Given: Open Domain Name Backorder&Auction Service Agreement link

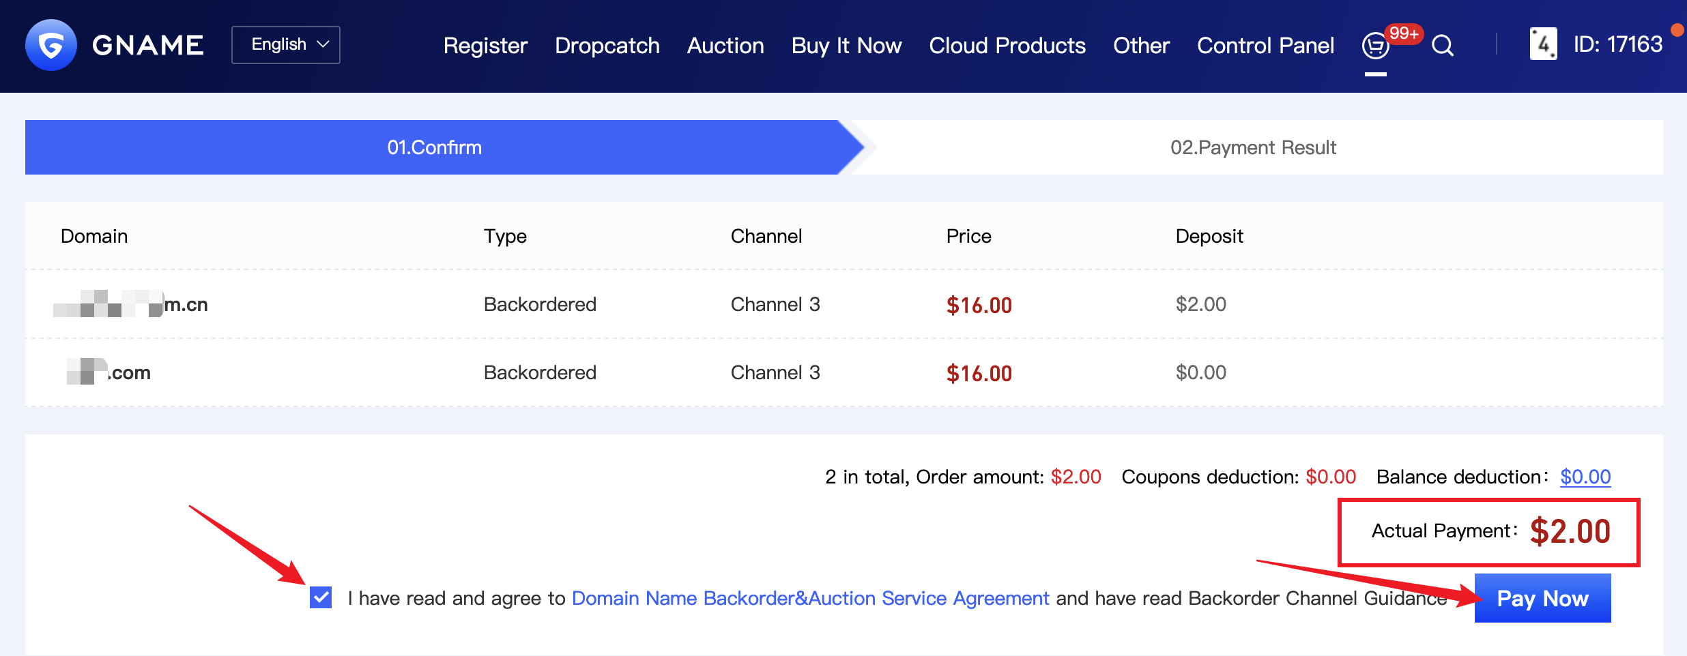Looking at the screenshot, I should point(810,598).
